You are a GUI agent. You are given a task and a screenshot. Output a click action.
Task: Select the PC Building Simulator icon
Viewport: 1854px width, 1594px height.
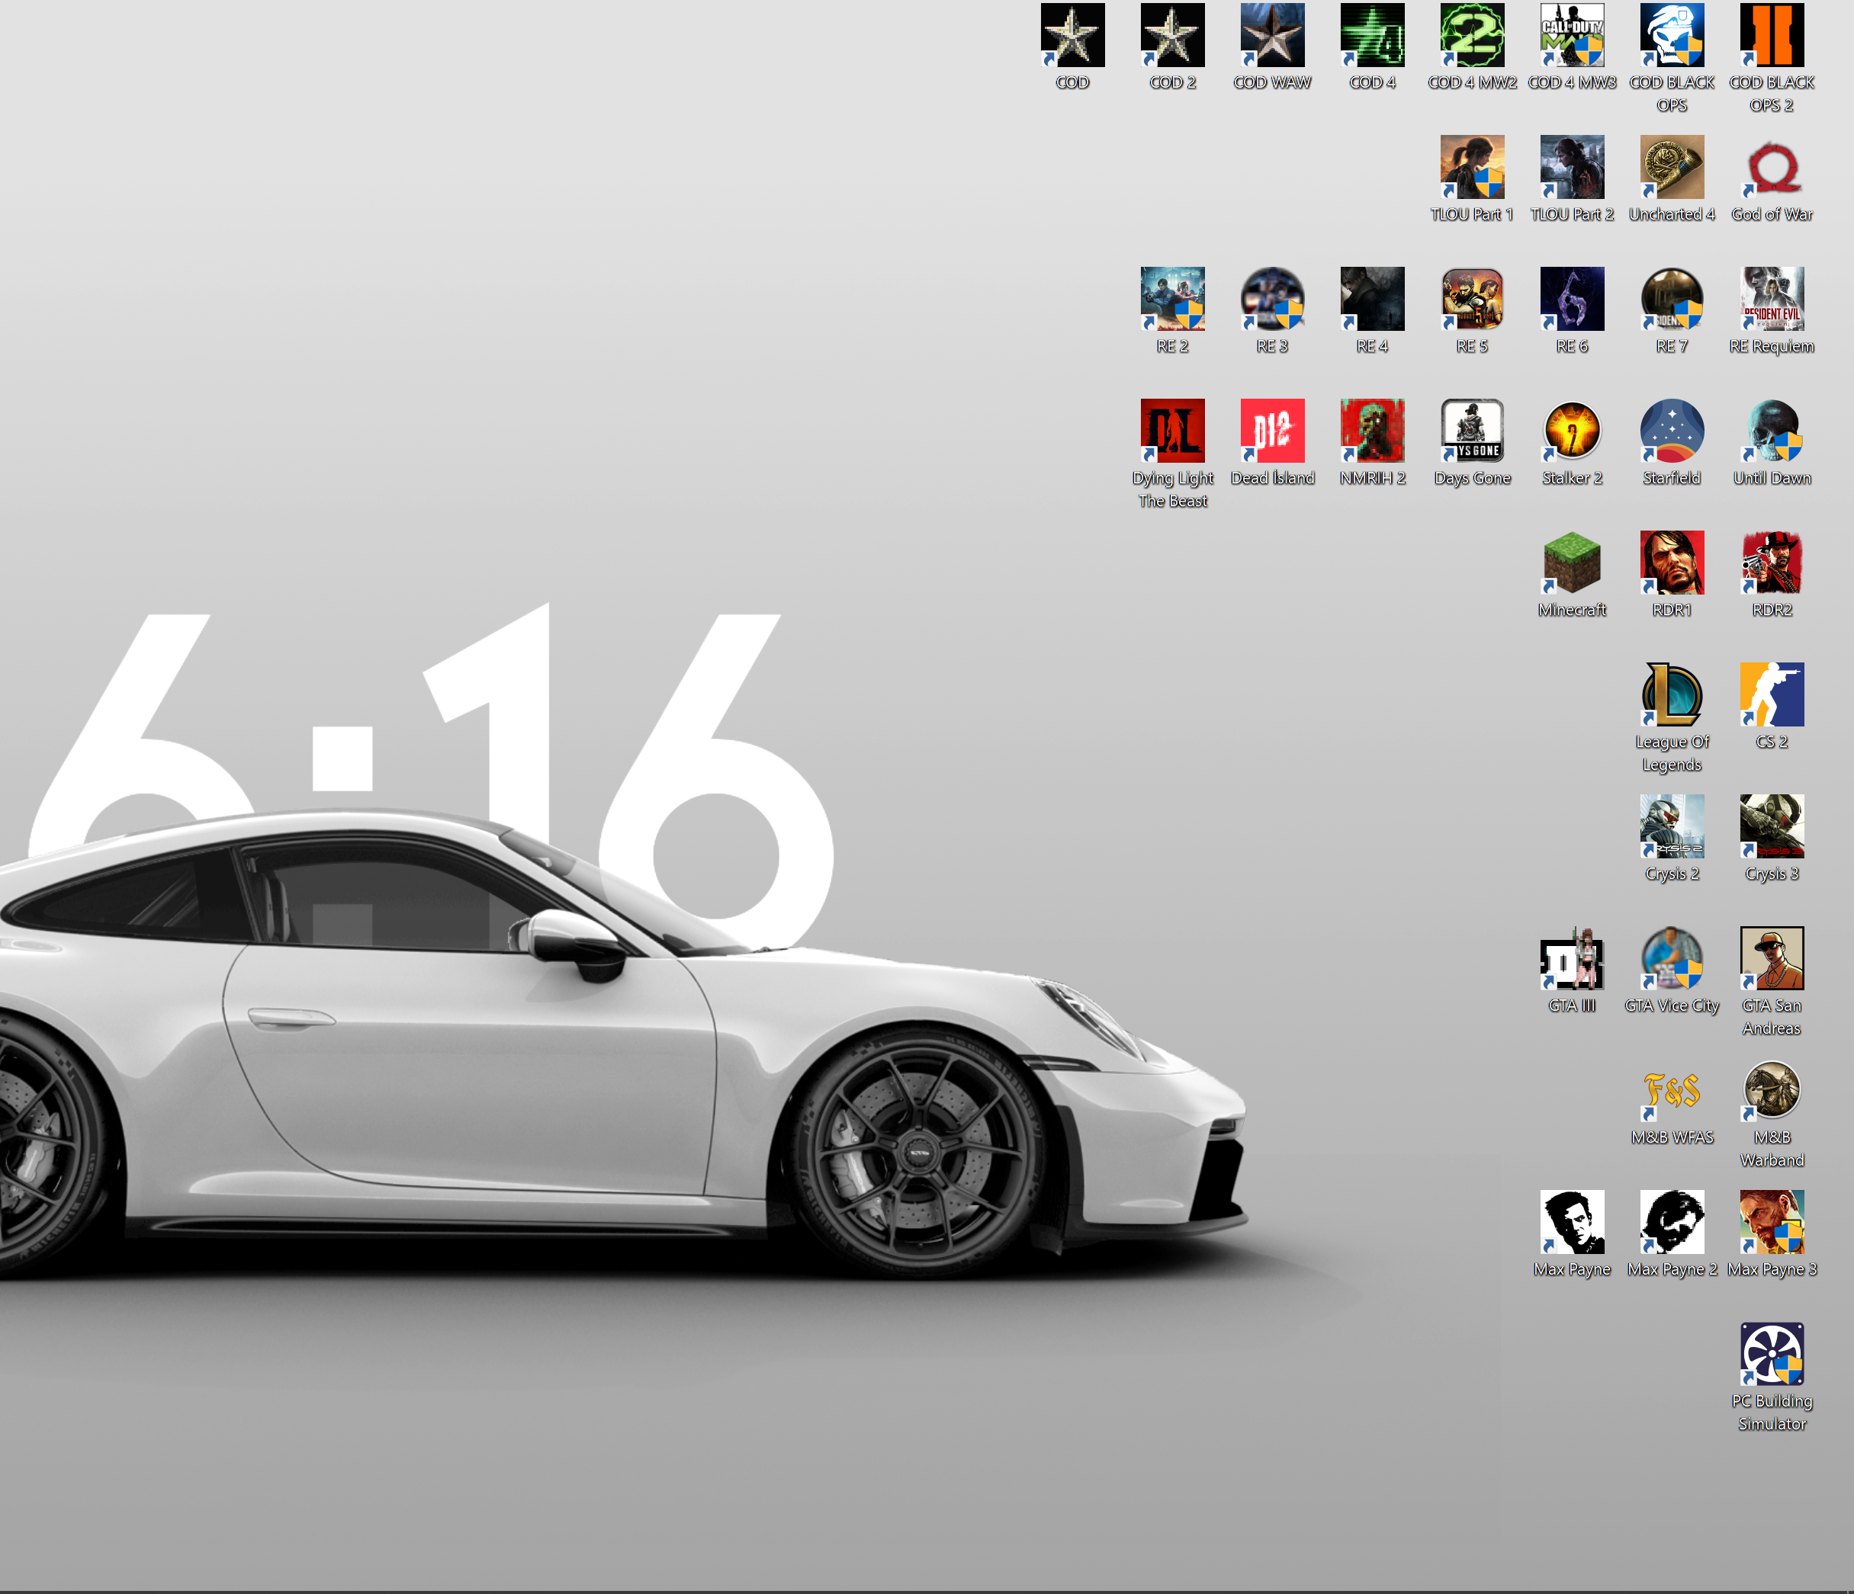click(1772, 1355)
